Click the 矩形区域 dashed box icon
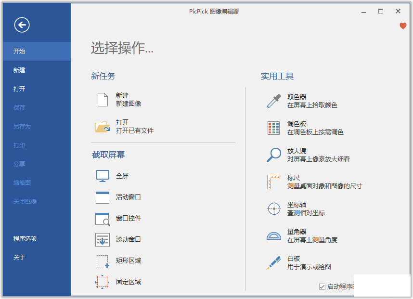The width and height of the screenshot is (413, 299). 103,261
